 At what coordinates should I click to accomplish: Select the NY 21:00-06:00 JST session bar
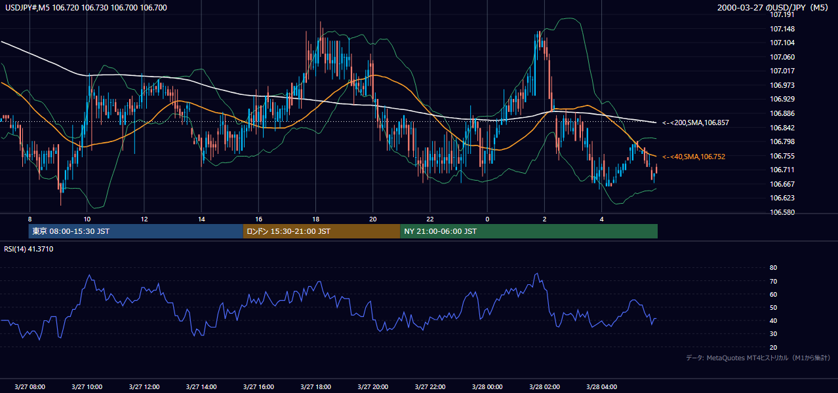[529, 231]
